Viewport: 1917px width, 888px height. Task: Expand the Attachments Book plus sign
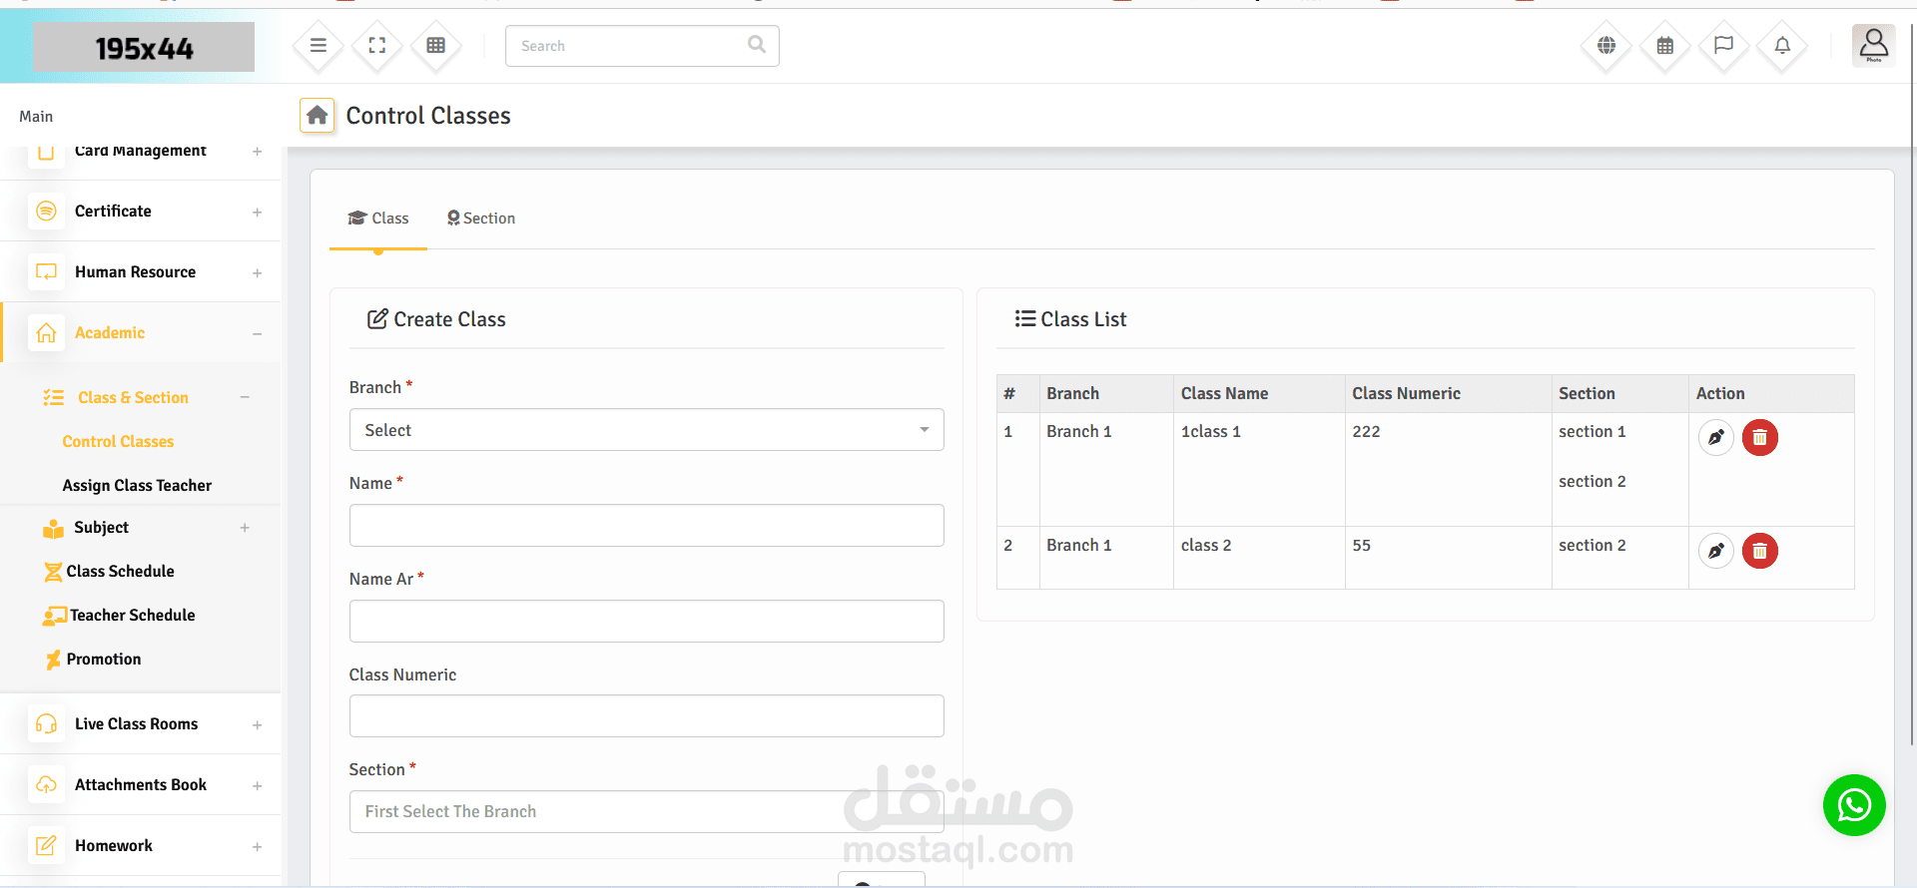[x=258, y=786]
